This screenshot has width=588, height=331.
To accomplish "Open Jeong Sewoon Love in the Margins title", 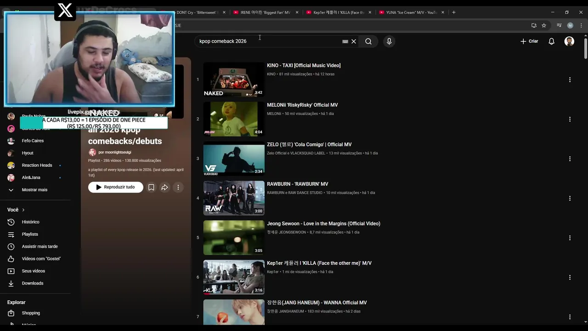I will pyautogui.click(x=323, y=224).
